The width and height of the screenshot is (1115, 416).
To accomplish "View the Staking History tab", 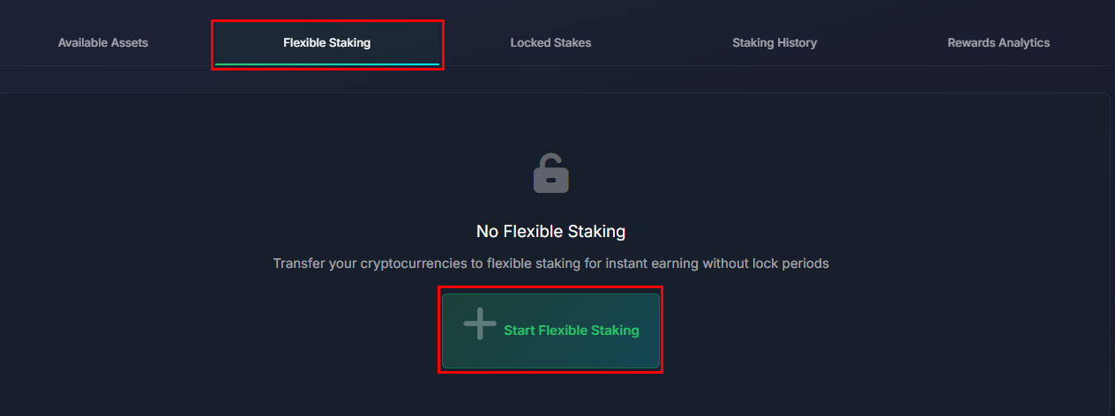I will click(x=775, y=42).
